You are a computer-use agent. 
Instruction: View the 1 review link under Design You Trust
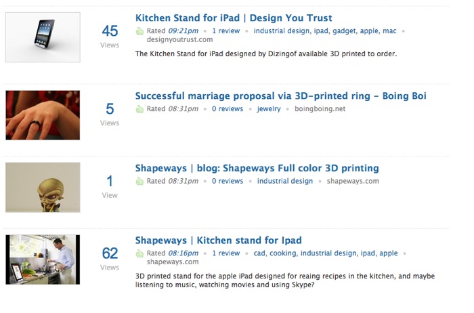(x=225, y=31)
